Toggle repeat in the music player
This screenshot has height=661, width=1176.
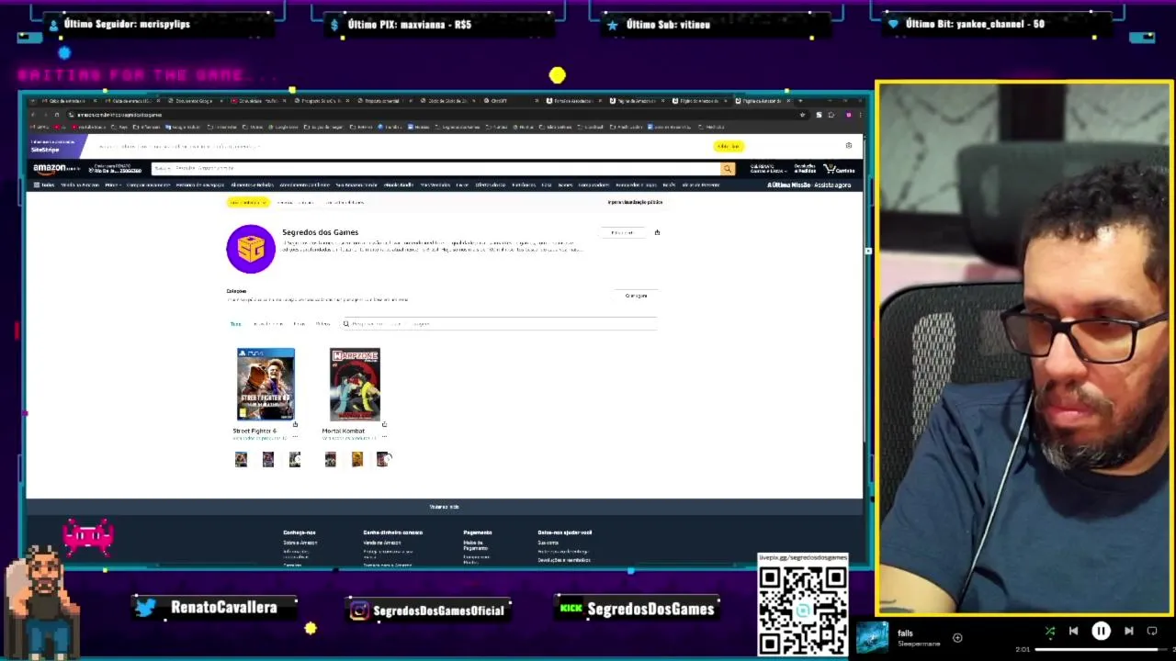coord(1152,632)
